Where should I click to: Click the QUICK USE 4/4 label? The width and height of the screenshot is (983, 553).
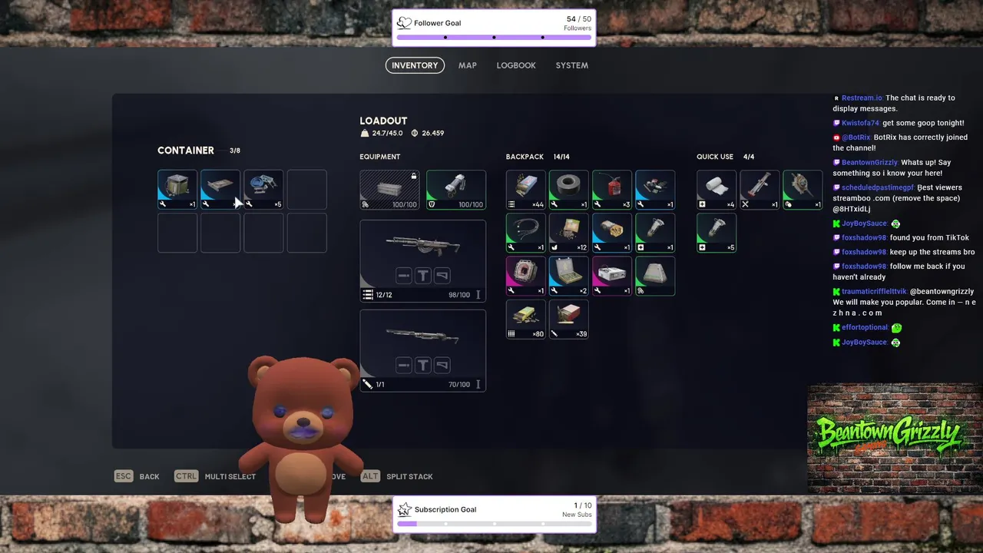point(726,157)
